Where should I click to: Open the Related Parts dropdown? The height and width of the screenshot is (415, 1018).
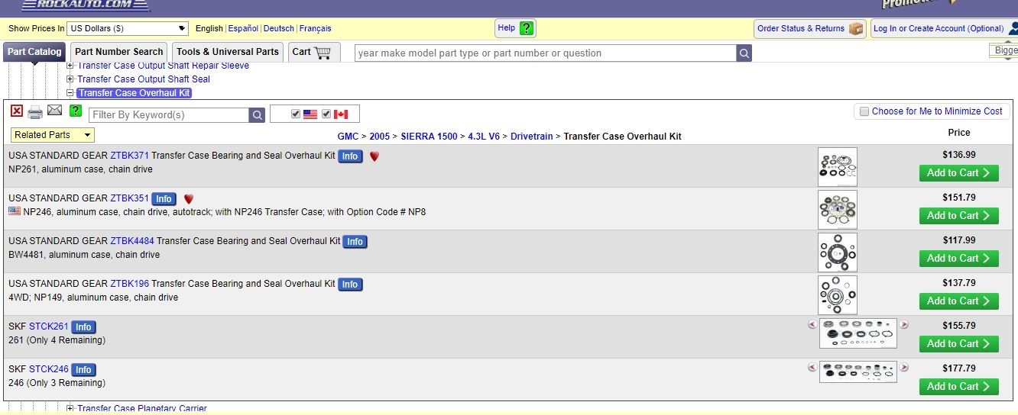[53, 135]
